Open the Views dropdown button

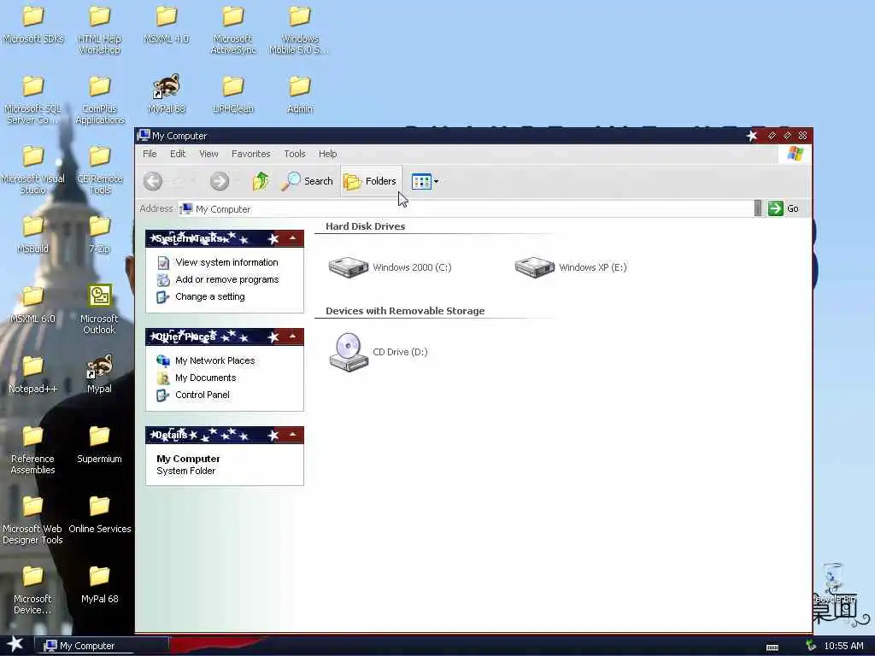point(426,181)
